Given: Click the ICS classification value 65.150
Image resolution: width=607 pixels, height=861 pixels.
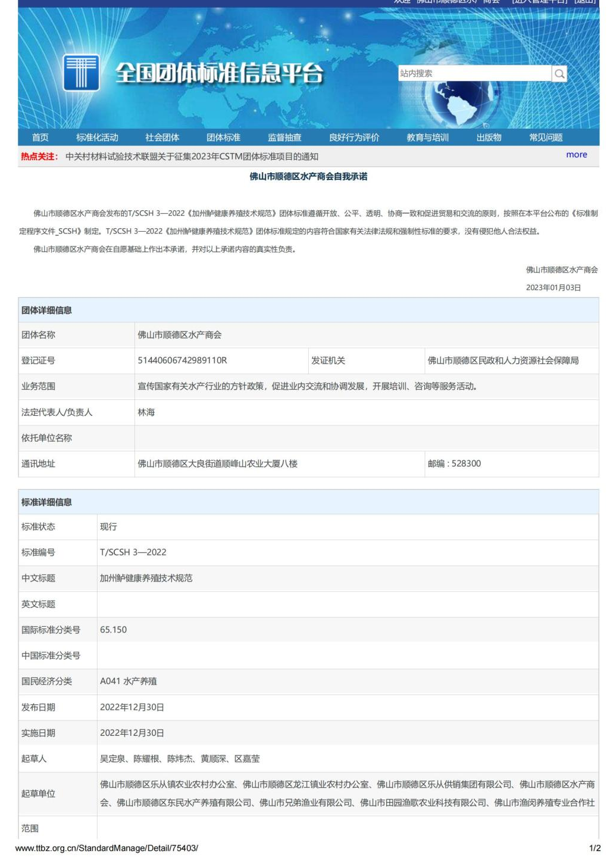Looking at the screenshot, I should pos(113,630).
